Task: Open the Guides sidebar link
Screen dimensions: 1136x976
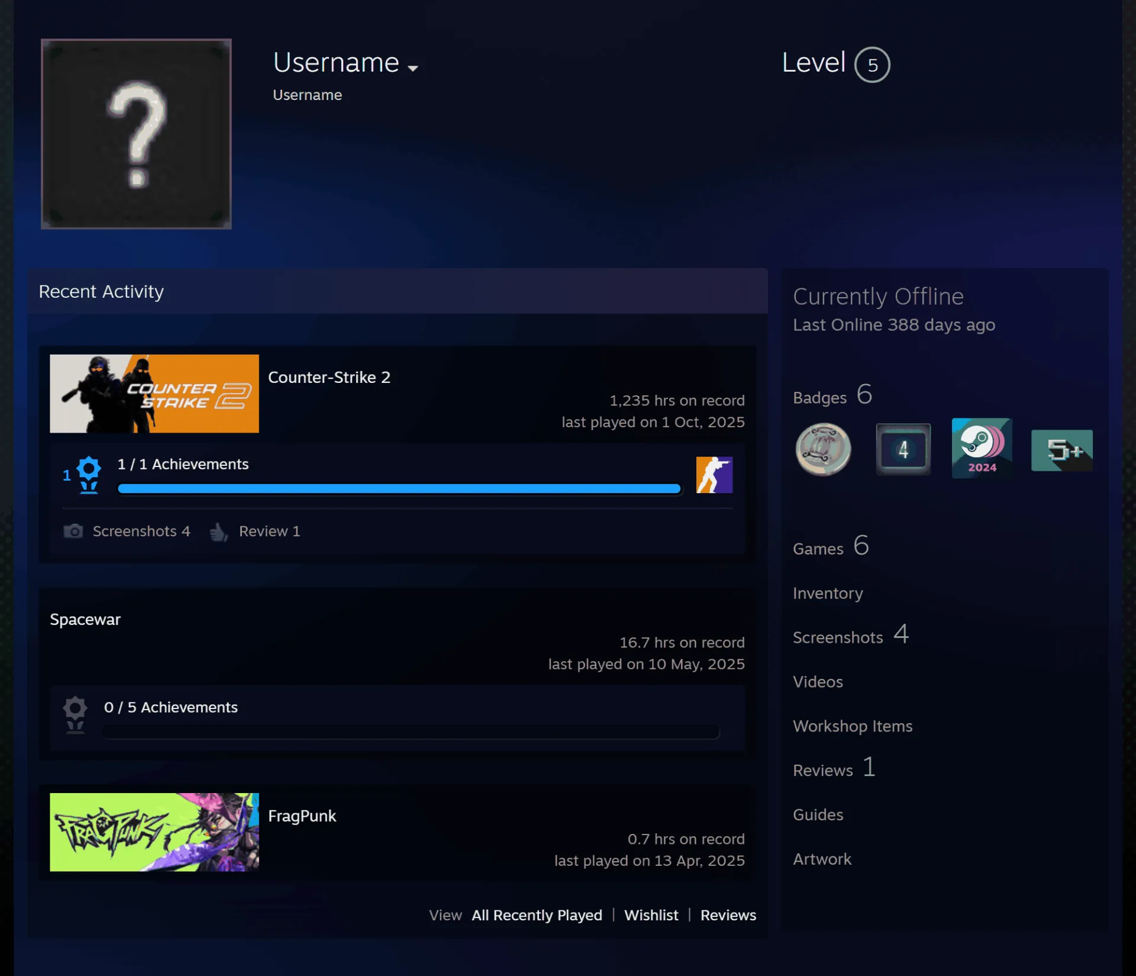Action: [x=818, y=815]
